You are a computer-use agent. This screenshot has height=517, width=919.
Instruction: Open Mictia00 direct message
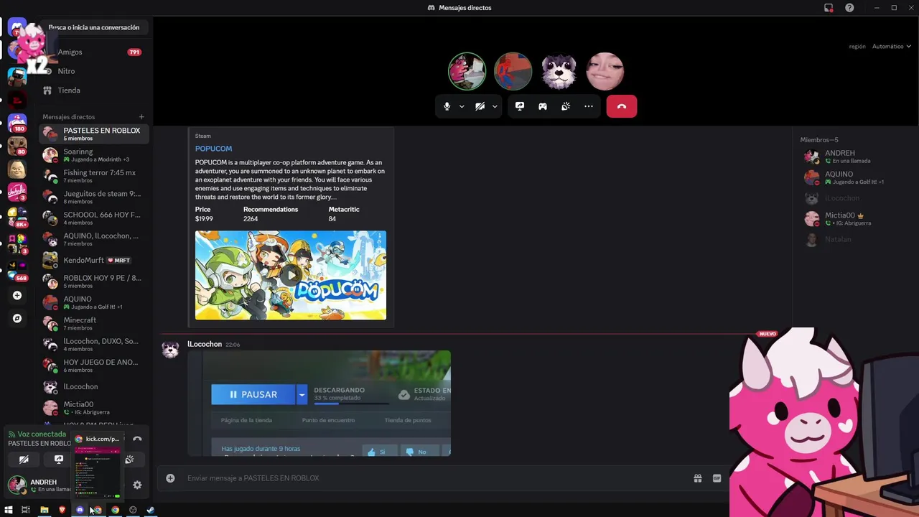pos(94,408)
